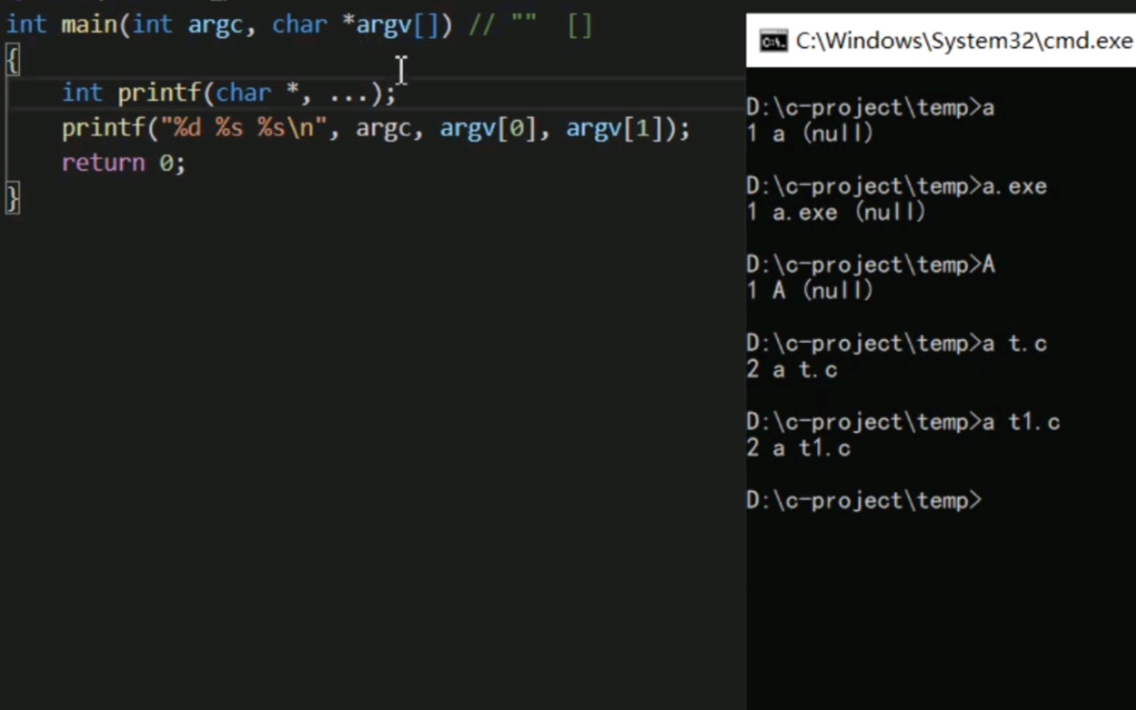Viewport: 1136px width, 710px height.
Task: Click the '2 a t1.c' output line
Action: pyautogui.click(x=799, y=448)
